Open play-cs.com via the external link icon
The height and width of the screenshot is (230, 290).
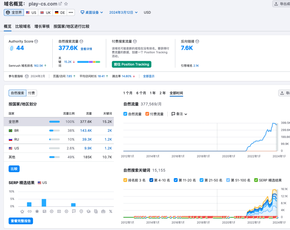(x=60, y=4)
